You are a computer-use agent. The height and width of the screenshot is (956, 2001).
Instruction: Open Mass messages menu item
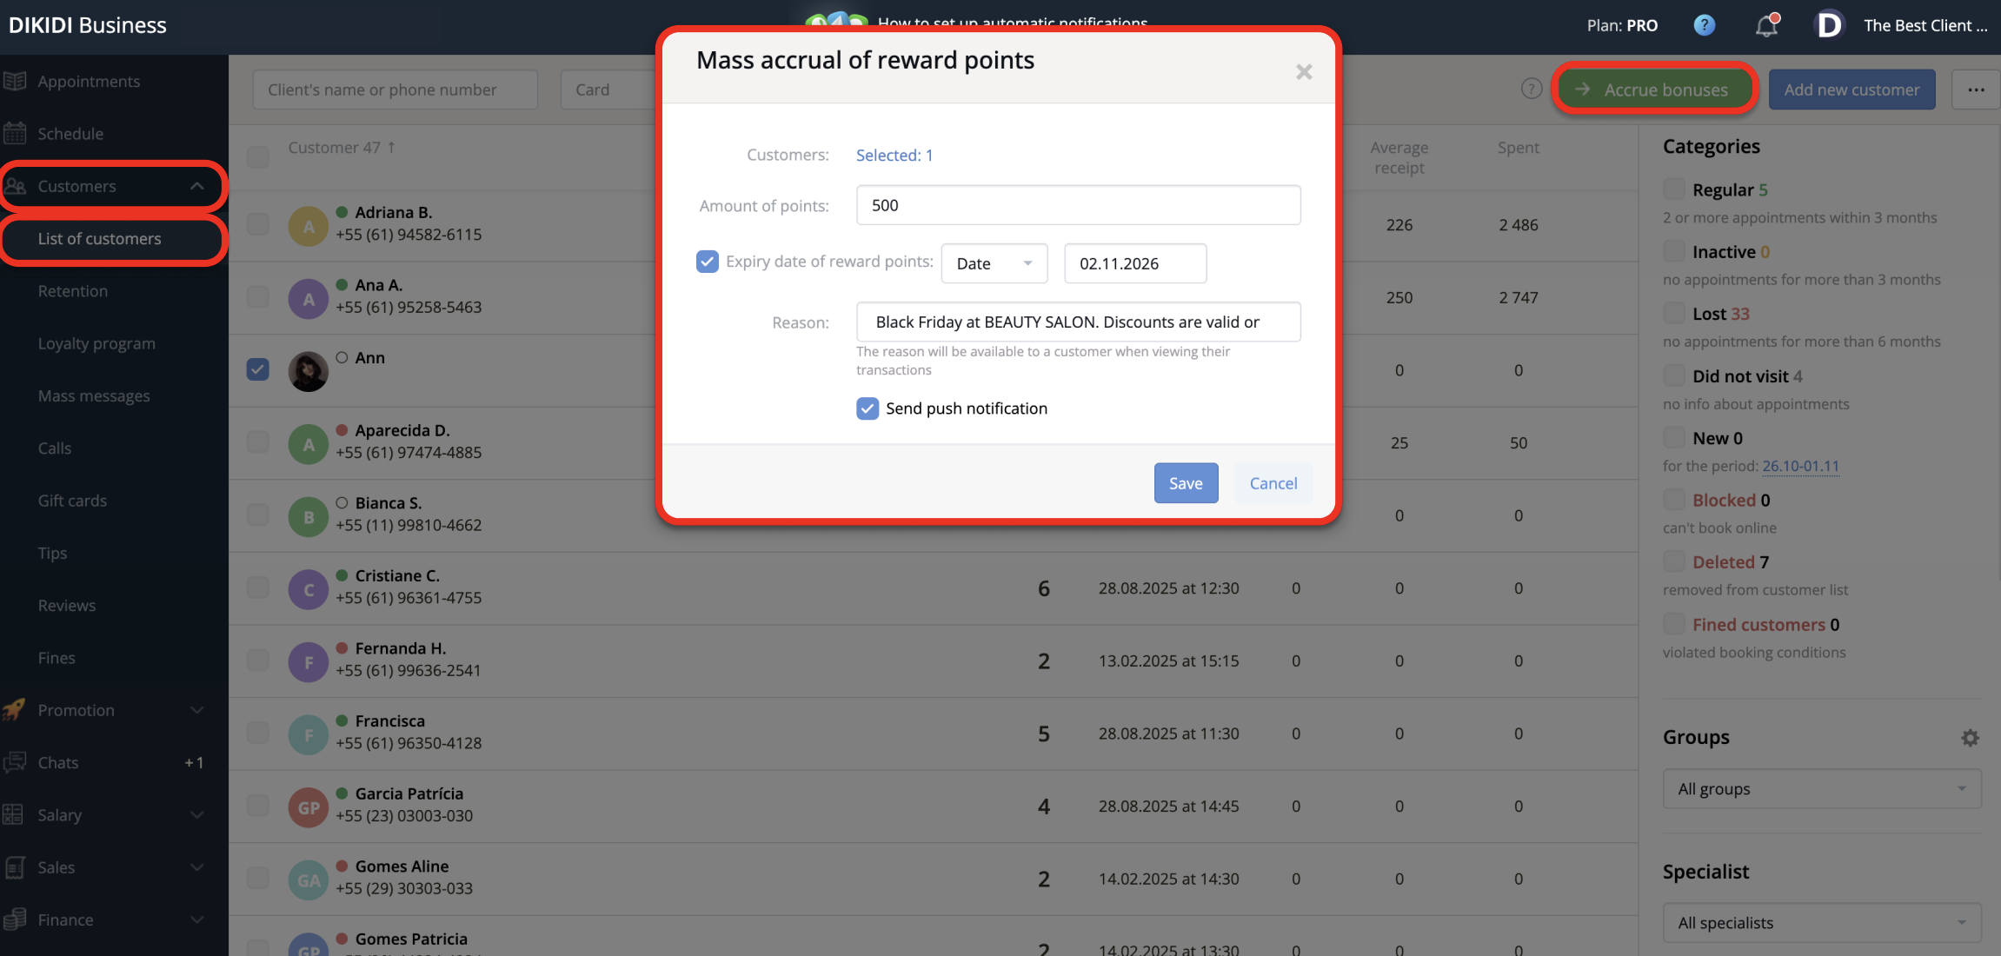tap(94, 396)
